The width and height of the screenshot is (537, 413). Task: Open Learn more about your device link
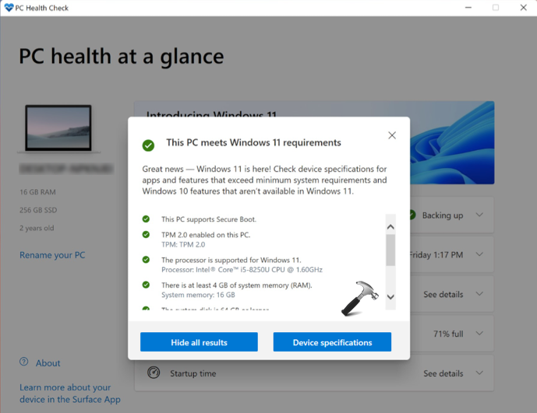coord(69,394)
